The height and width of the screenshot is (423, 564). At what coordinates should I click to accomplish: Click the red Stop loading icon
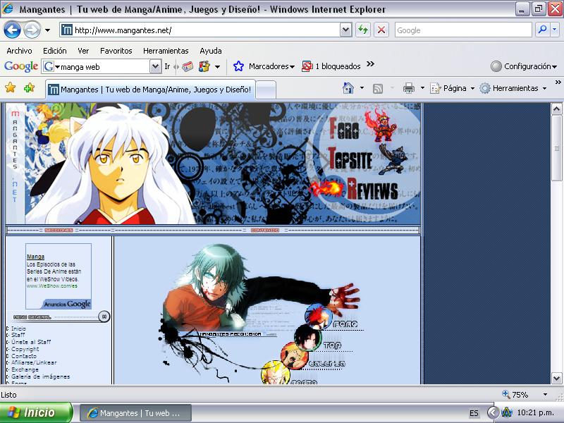[381, 30]
